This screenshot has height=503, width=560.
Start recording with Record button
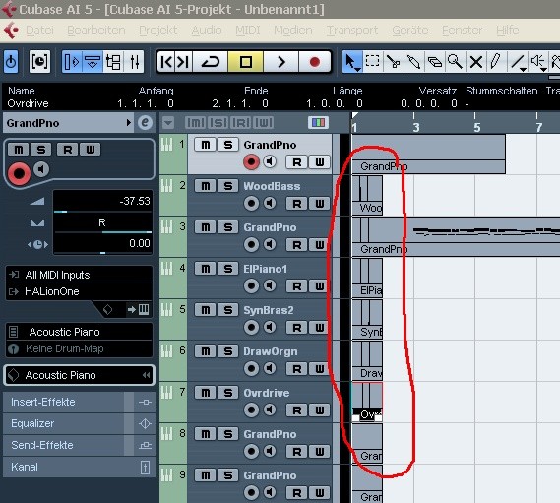[315, 62]
